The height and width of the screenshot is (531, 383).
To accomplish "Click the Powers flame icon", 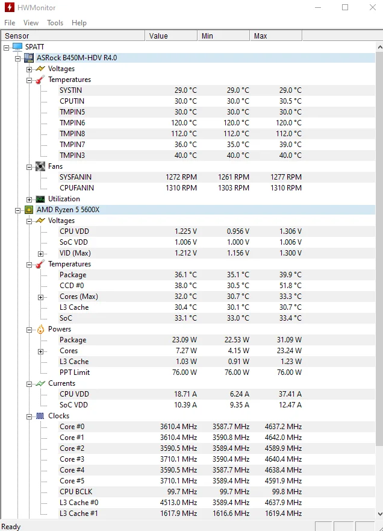I will [40, 329].
